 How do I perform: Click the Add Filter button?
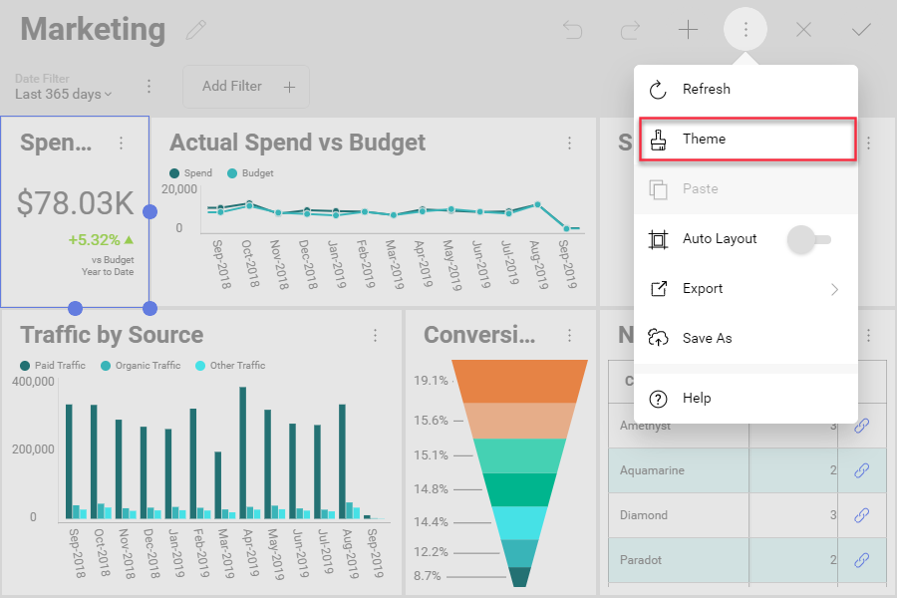coord(245,87)
